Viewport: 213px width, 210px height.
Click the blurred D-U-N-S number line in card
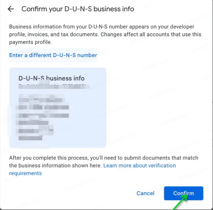coord(54,86)
